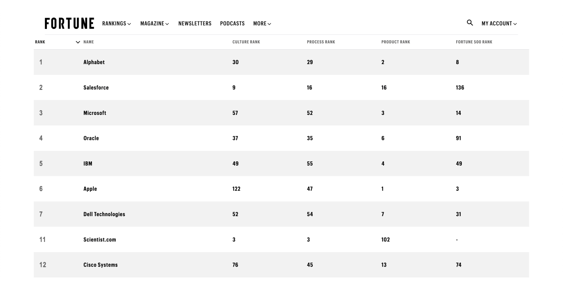Open the Salesforce company entry
Image resolution: width=563 pixels, height=290 pixels.
96,88
